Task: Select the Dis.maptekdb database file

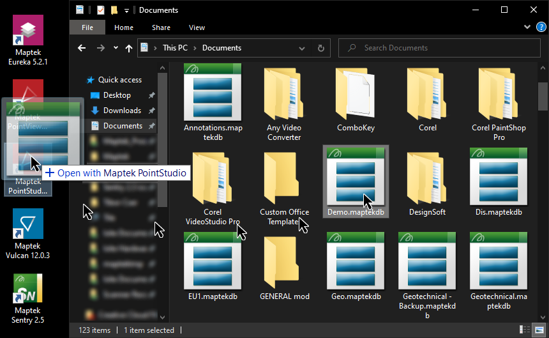Action: point(499,177)
